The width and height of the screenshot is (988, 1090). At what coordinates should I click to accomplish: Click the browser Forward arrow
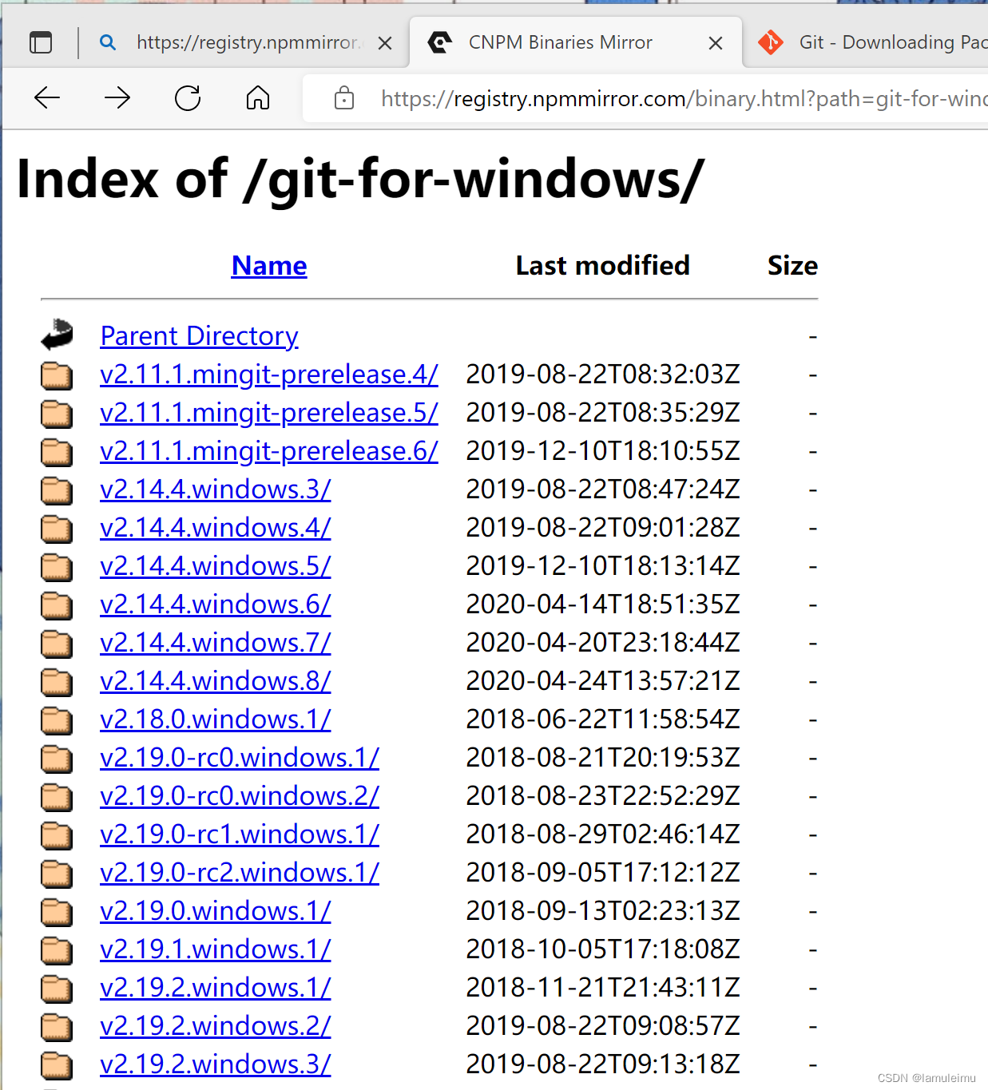click(117, 98)
